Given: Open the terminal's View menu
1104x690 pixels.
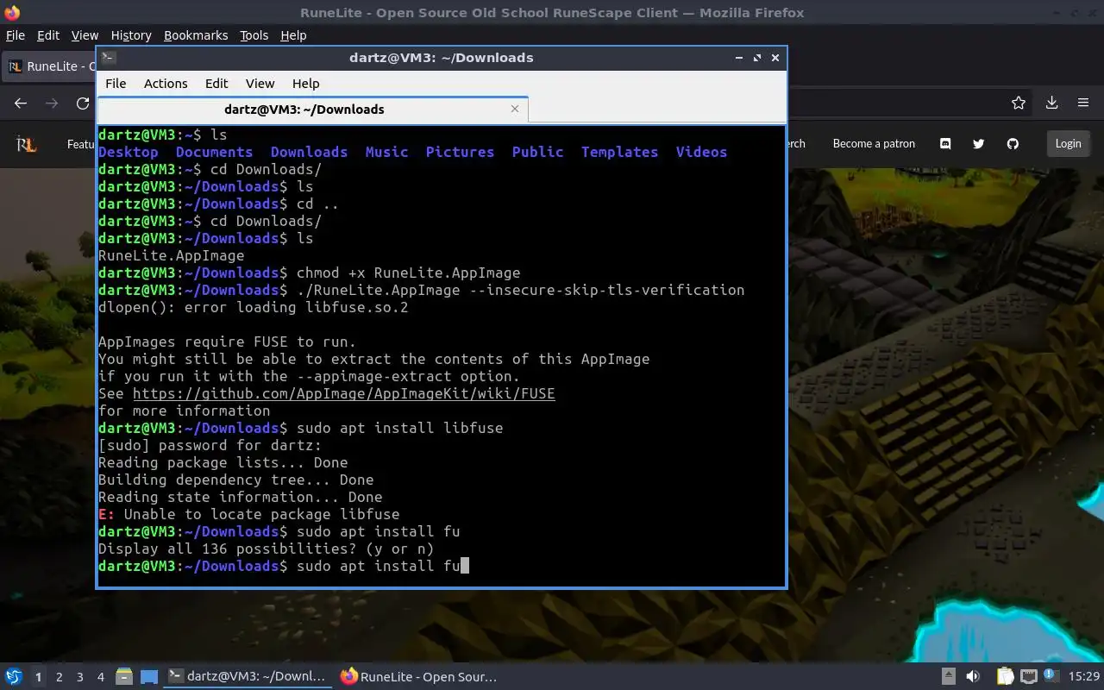Looking at the screenshot, I should pyautogui.click(x=260, y=84).
